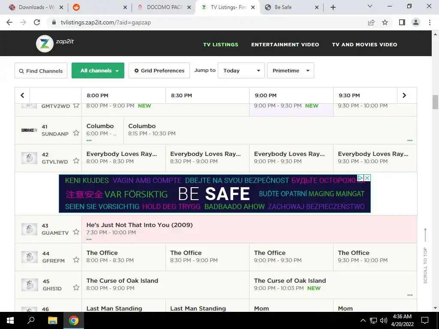This screenshot has height=329, width=439.
Task: Click the Find Channels button
Action: pyautogui.click(x=41, y=71)
